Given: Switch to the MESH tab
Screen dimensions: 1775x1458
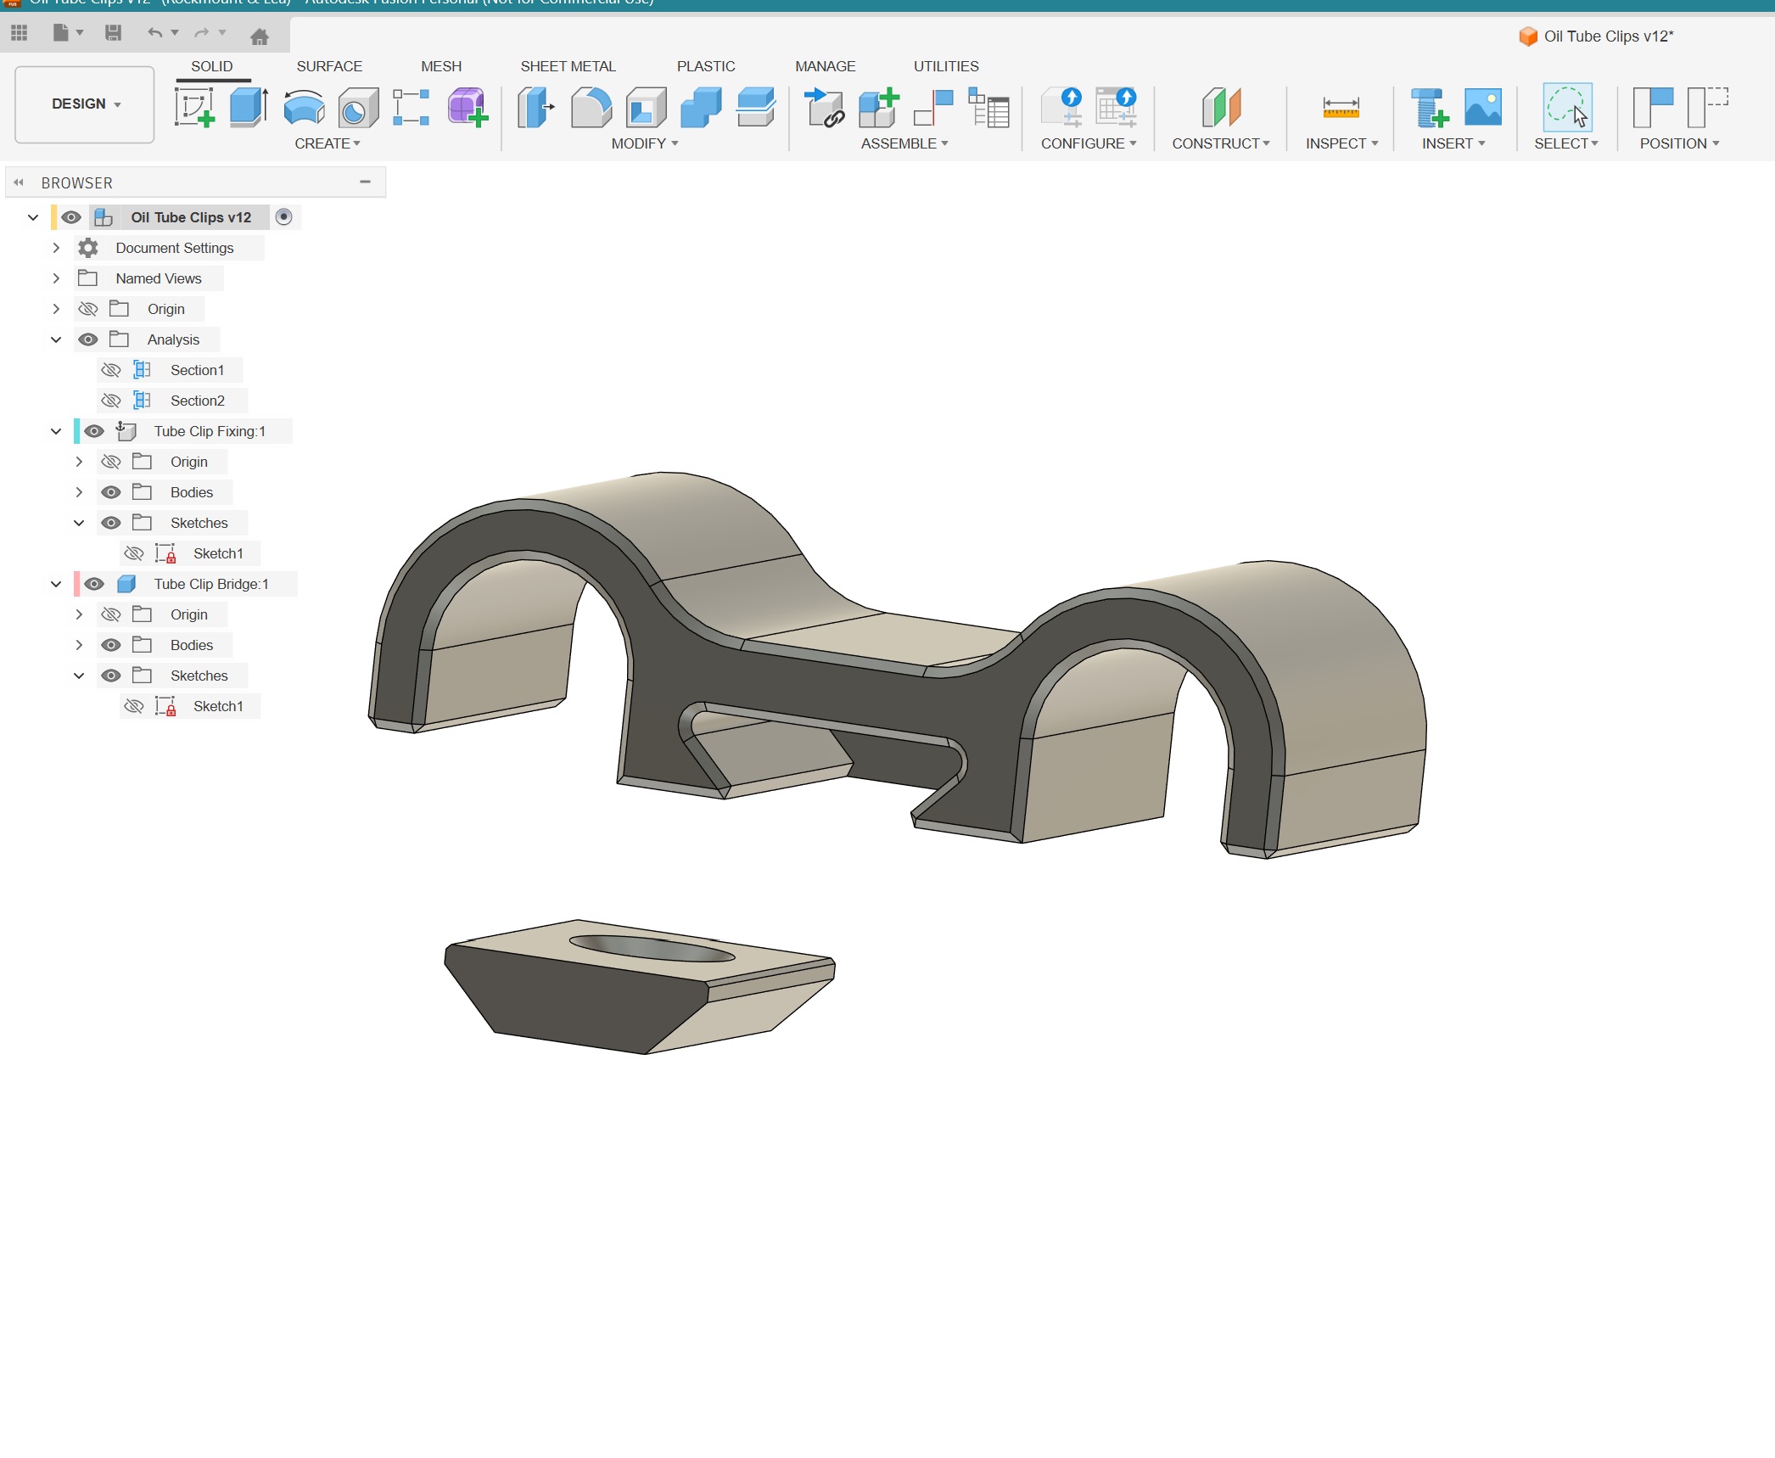Looking at the screenshot, I should [441, 66].
